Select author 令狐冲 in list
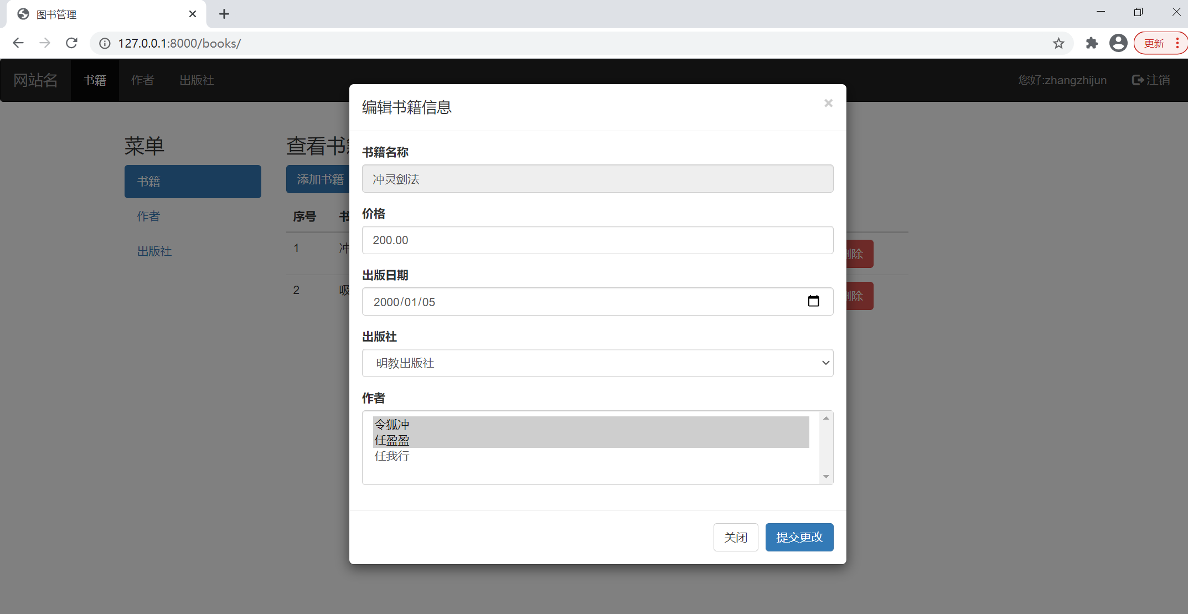Image resolution: width=1188 pixels, height=614 pixels. pyautogui.click(x=392, y=425)
